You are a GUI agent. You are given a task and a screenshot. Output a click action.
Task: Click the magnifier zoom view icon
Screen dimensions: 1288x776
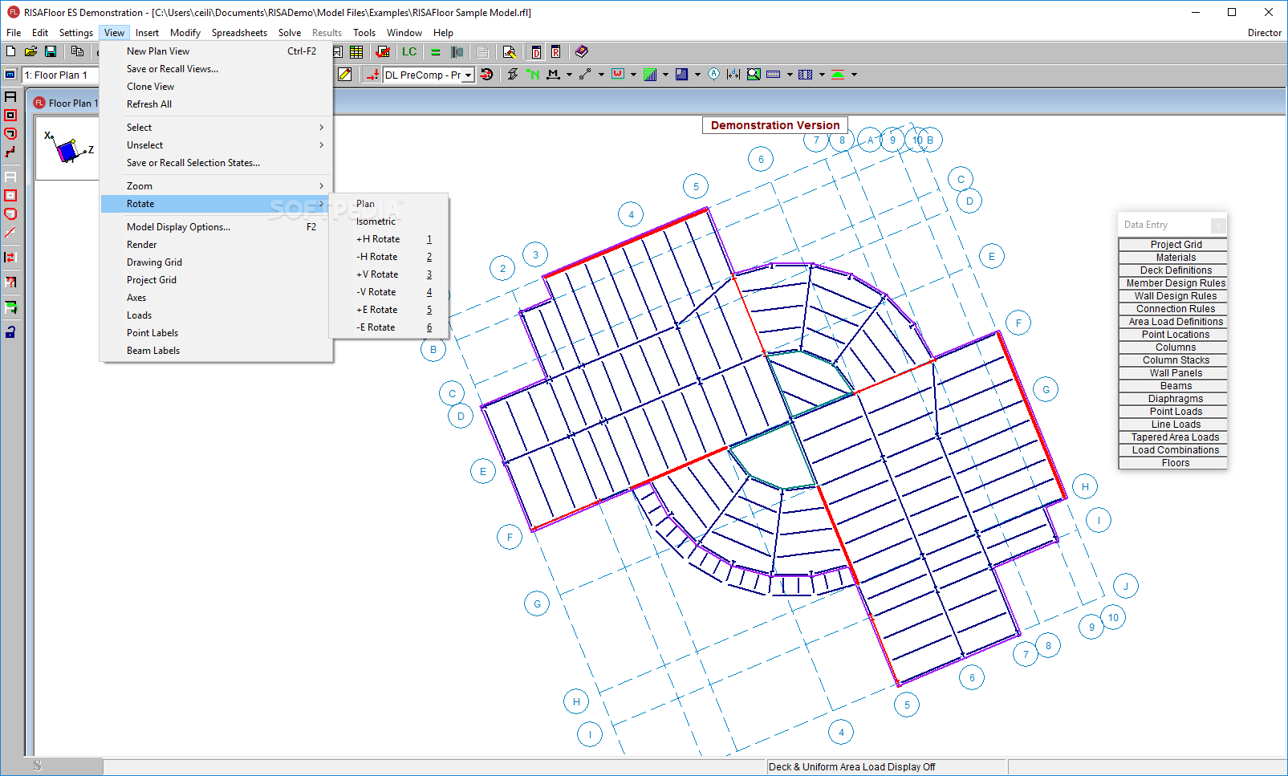click(x=754, y=75)
